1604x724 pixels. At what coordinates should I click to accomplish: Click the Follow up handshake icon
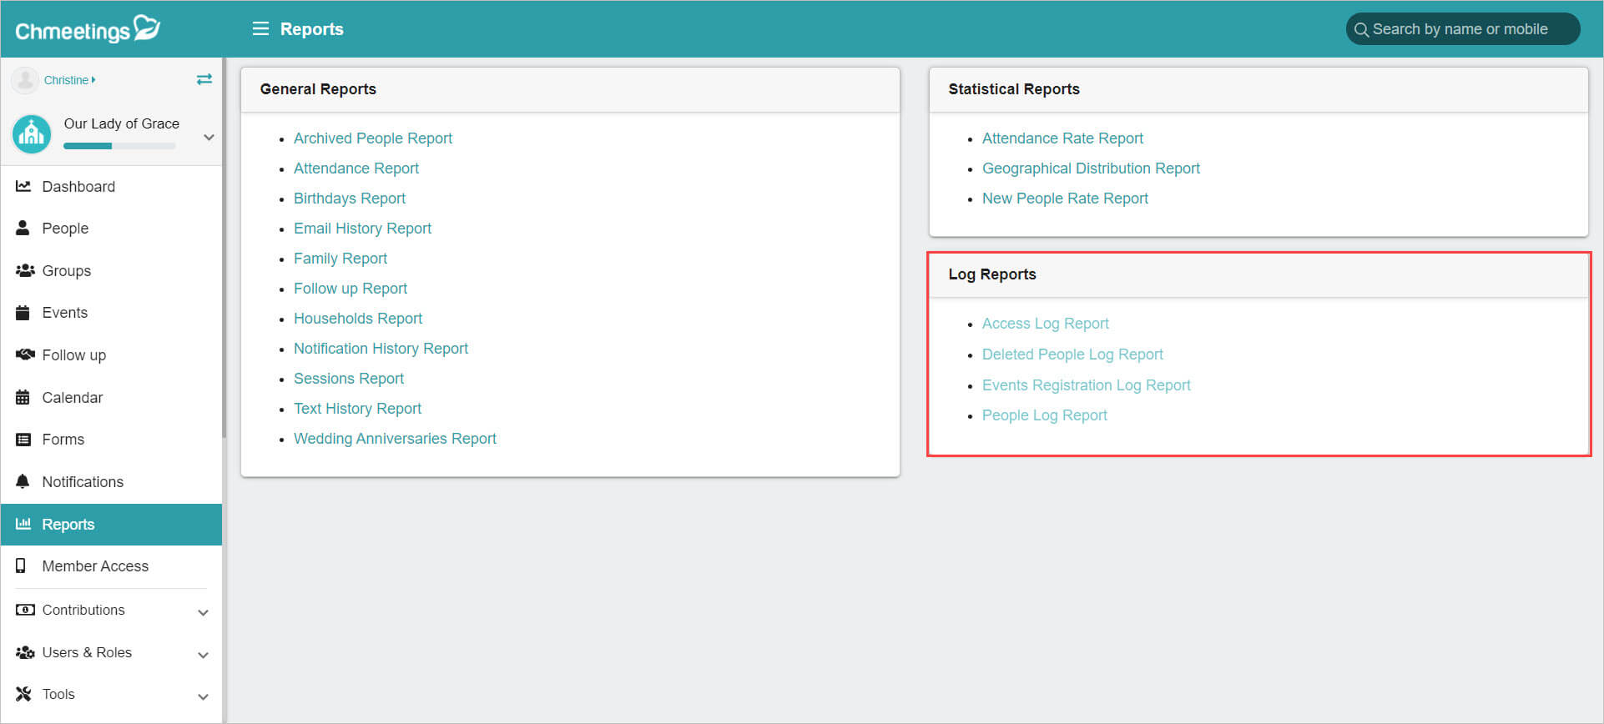click(25, 354)
